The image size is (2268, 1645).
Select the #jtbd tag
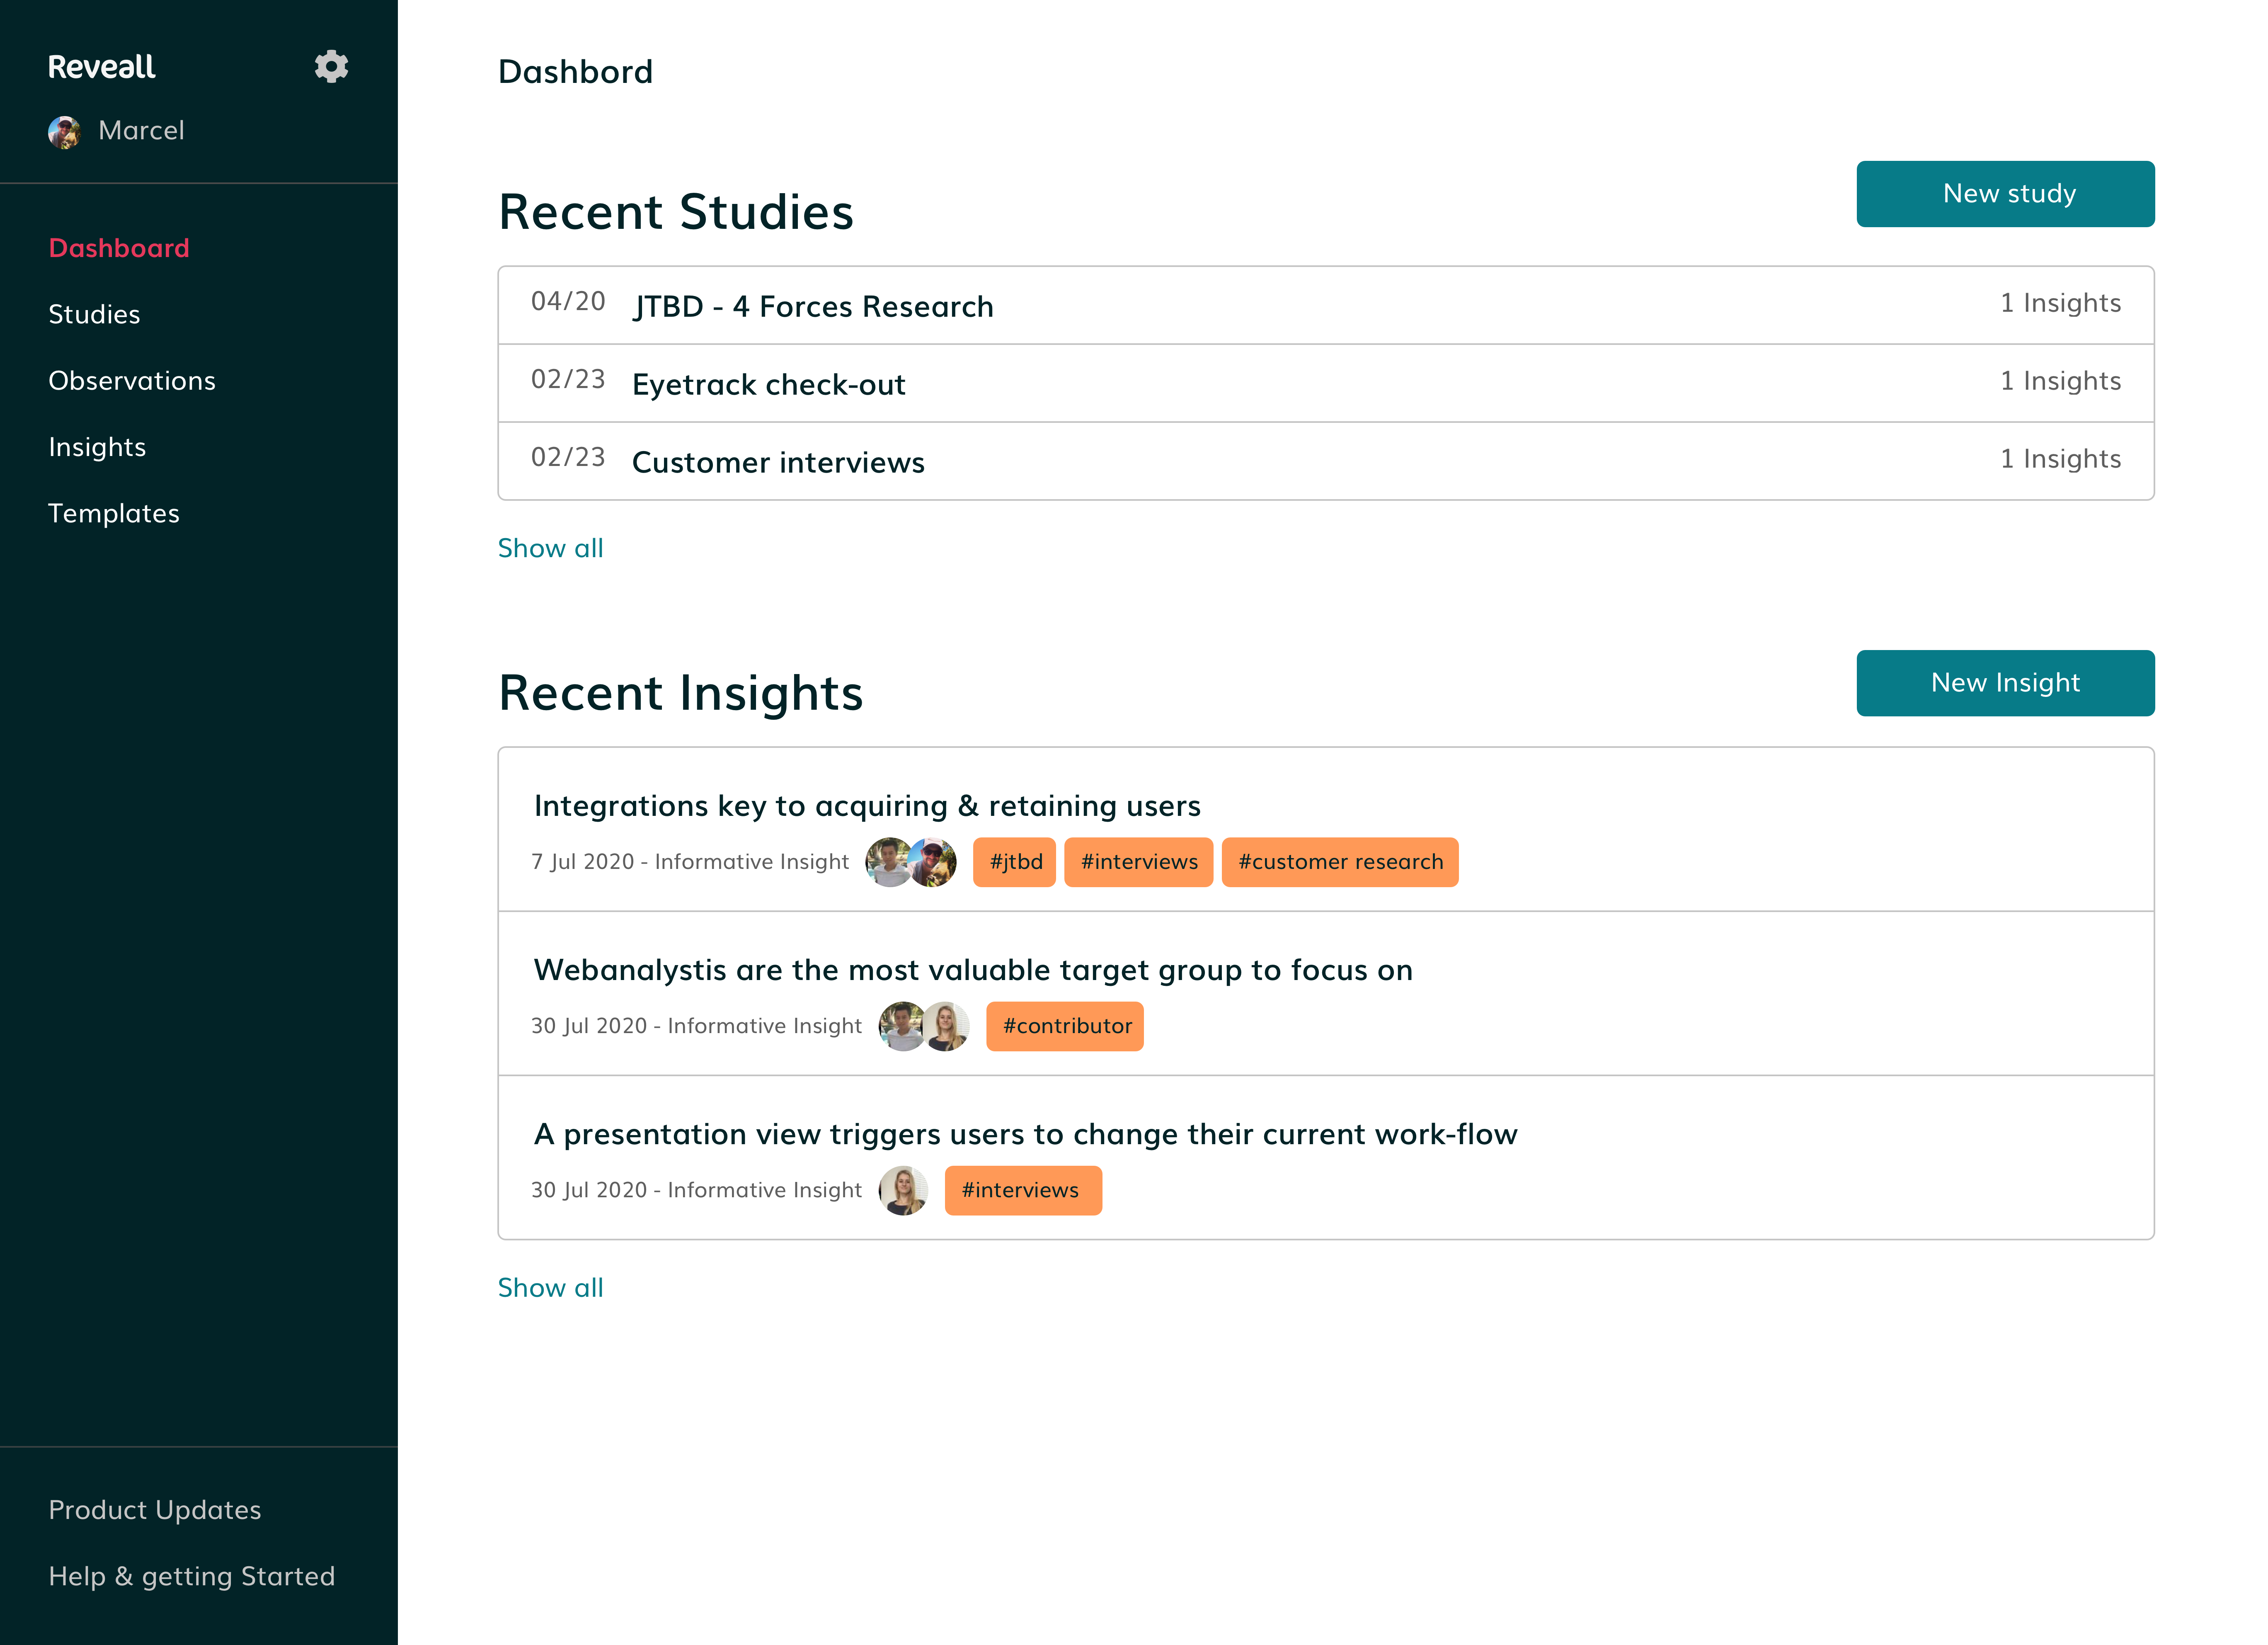(x=1015, y=862)
